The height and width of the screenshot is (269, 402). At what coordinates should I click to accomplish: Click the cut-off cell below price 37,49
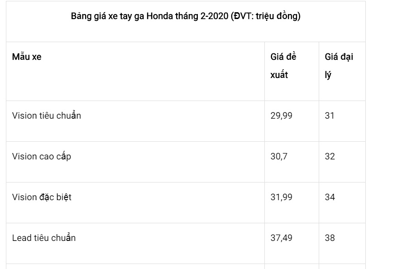[292, 266]
